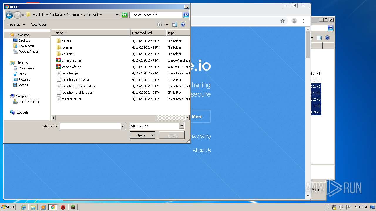Click the More button on the webpage
The image size is (376, 211).
(200, 117)
